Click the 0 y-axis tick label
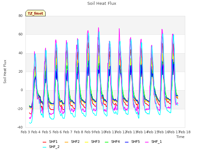This screenshot has width=204, height=153. [22, 90]
